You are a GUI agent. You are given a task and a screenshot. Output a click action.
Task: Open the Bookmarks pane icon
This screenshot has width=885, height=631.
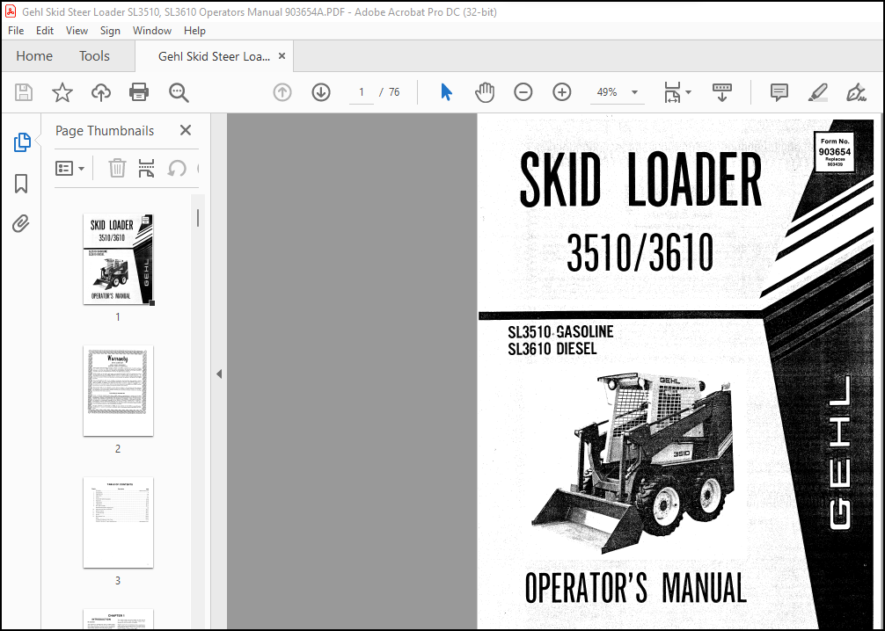[x=21, y=184]
